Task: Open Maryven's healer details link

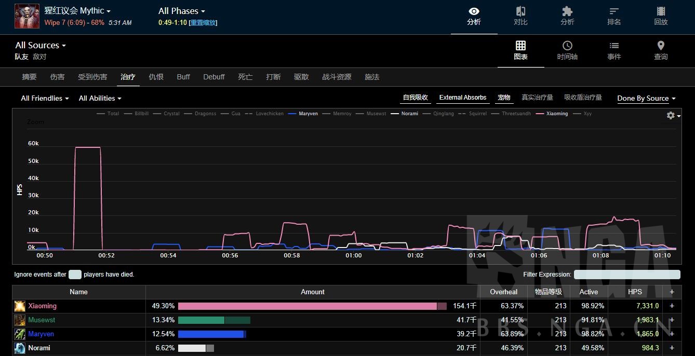Action: tap(41, 334)
